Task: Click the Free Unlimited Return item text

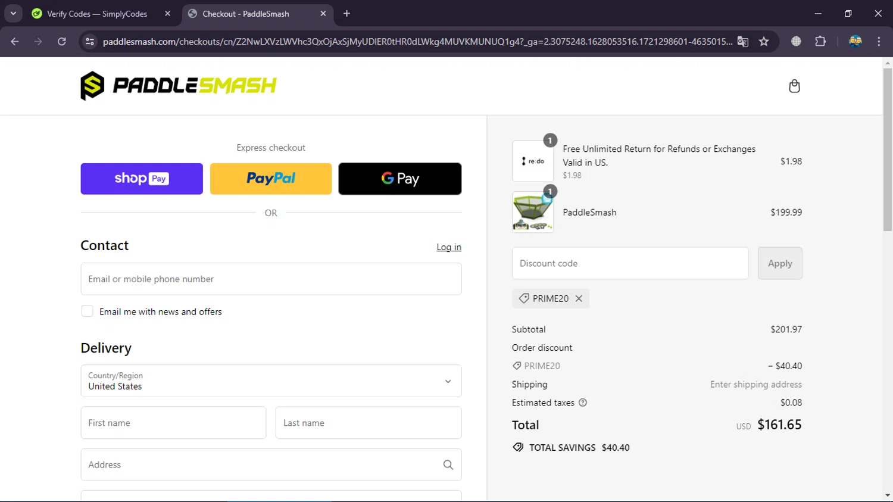Action: (659, 155)
